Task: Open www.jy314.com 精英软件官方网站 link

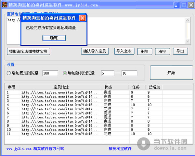Action: (x=35, y=149)
